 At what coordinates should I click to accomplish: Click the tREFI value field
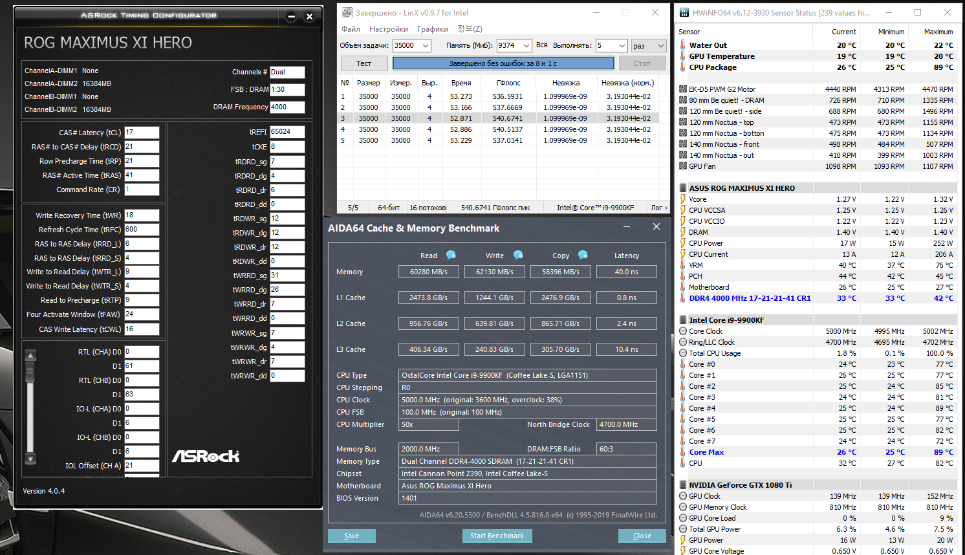tap(287, 132)
